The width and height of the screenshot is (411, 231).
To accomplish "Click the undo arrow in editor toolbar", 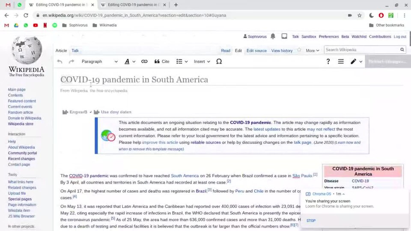I will click(60, 62).
